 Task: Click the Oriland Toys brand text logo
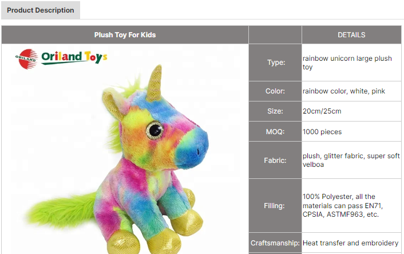74,57
